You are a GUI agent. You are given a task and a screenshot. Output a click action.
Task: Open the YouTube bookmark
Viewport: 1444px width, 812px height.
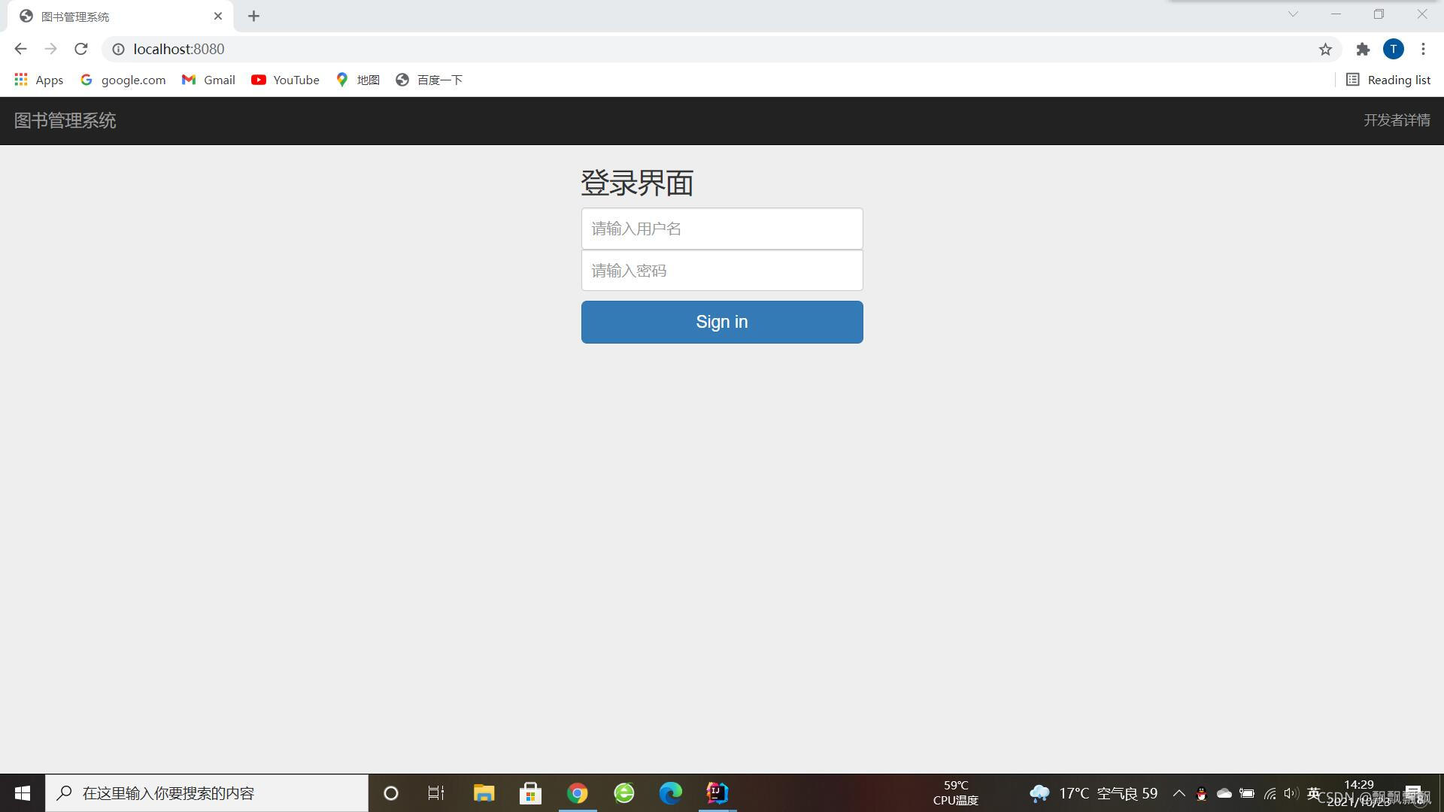pyautogui.click(x=285, y=80)
